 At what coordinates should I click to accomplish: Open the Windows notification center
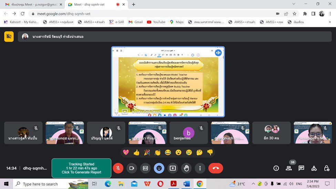pos(327,184)
